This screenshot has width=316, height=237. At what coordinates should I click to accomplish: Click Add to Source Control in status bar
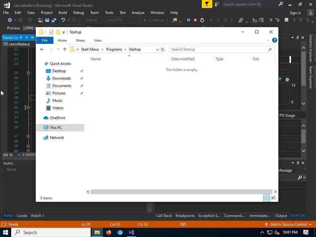289,224
